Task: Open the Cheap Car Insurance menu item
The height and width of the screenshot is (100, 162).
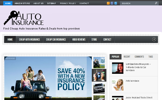Action: pyautogui.click(x=56, y=39)
